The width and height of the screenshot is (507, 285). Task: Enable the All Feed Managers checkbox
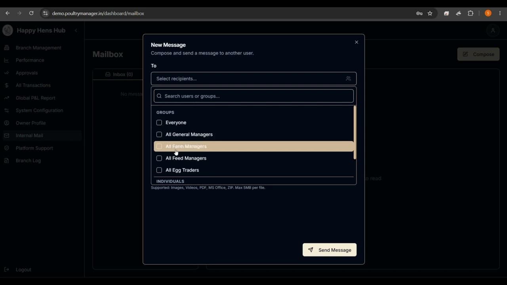(x=159, y=158)
